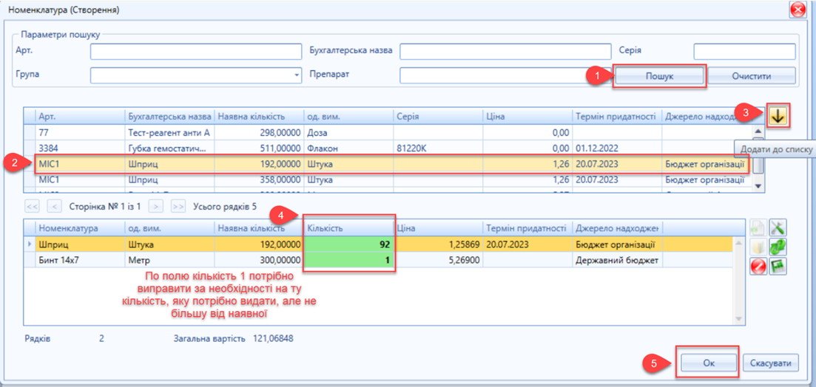This screenshot has height=387, width=816.
Task: Go to the first page with the << button
Action: pyautogui.click(x=33, y=206)
